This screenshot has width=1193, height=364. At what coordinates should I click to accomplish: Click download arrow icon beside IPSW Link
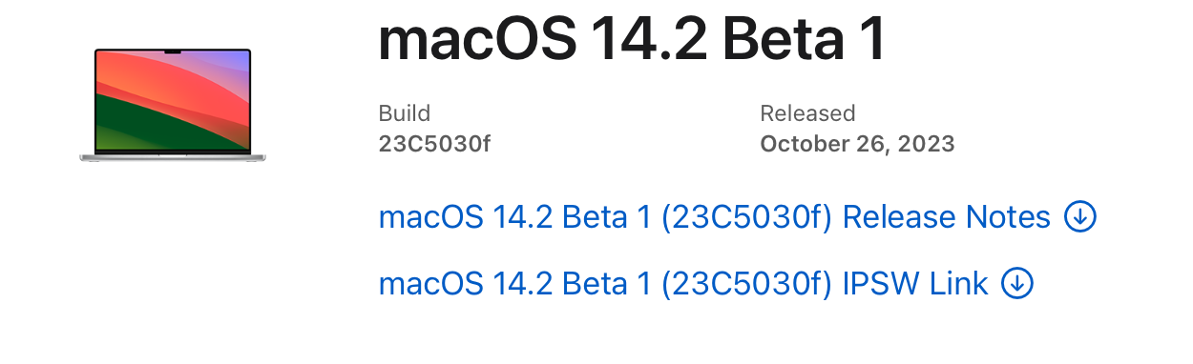[1018, 283]
